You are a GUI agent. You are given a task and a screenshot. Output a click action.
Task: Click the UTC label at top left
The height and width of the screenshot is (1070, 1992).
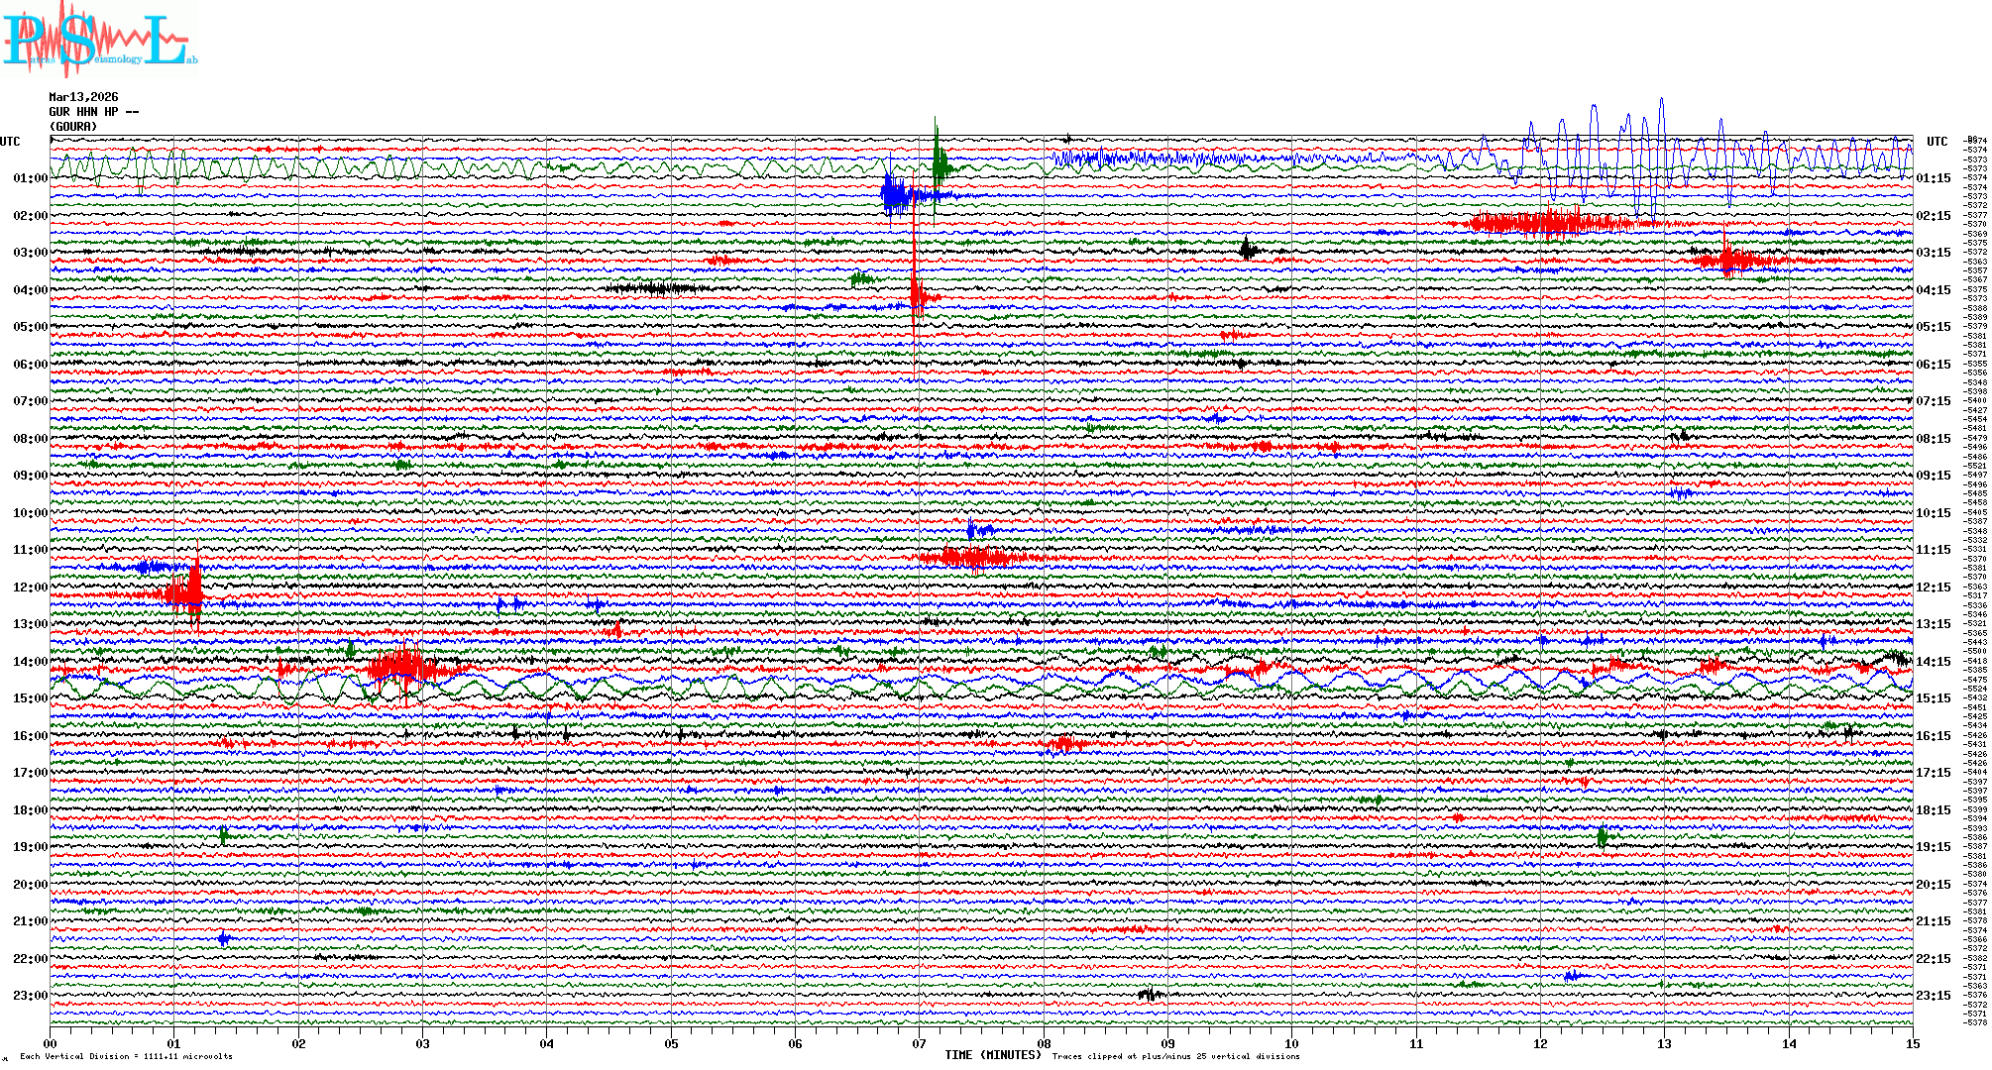coord(10,142)
